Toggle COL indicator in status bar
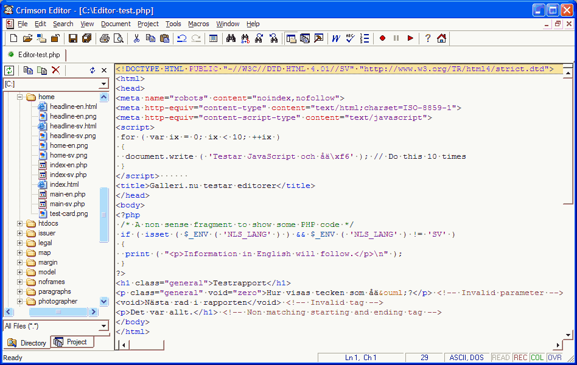The width and height of the screenshot is (577, 365). [x=537, y=358]
